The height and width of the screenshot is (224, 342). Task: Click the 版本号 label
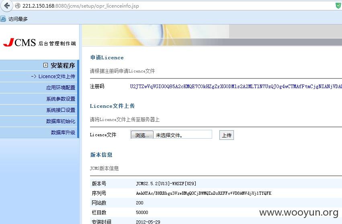pyautogui.click(x=99, y=184)
